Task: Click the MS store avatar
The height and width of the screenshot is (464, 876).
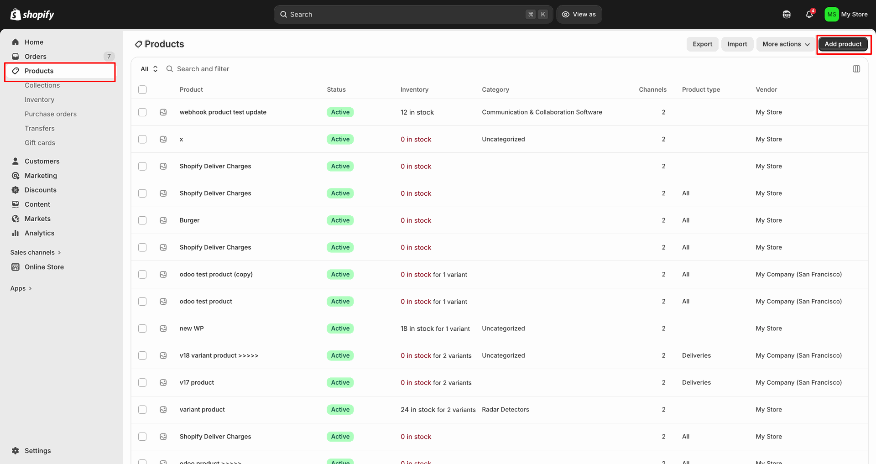Action: (x=832, y=14)
